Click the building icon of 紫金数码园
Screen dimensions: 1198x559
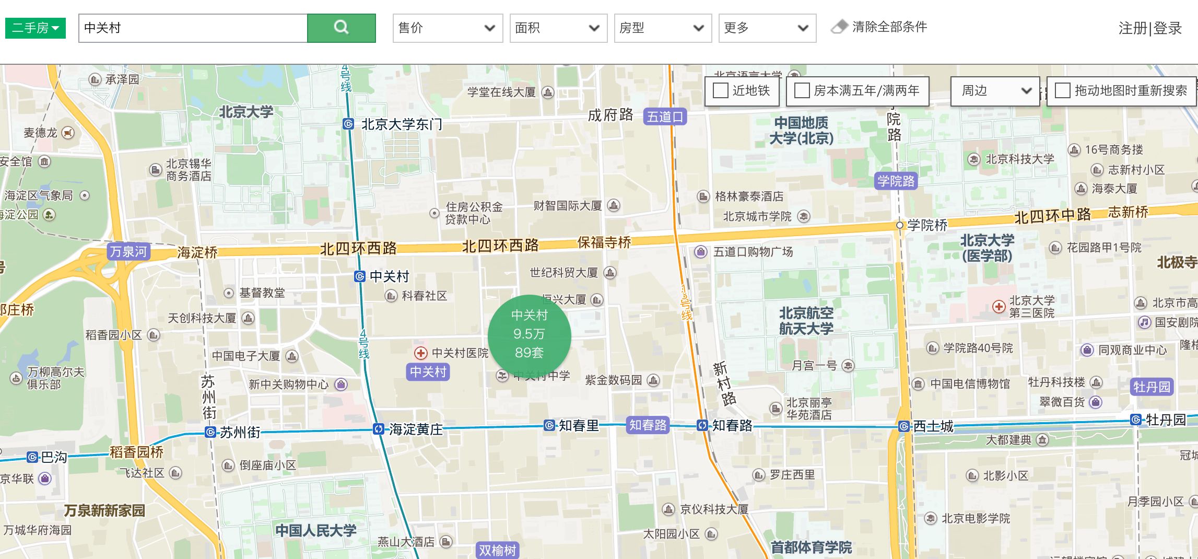click(x=653, y=380)
